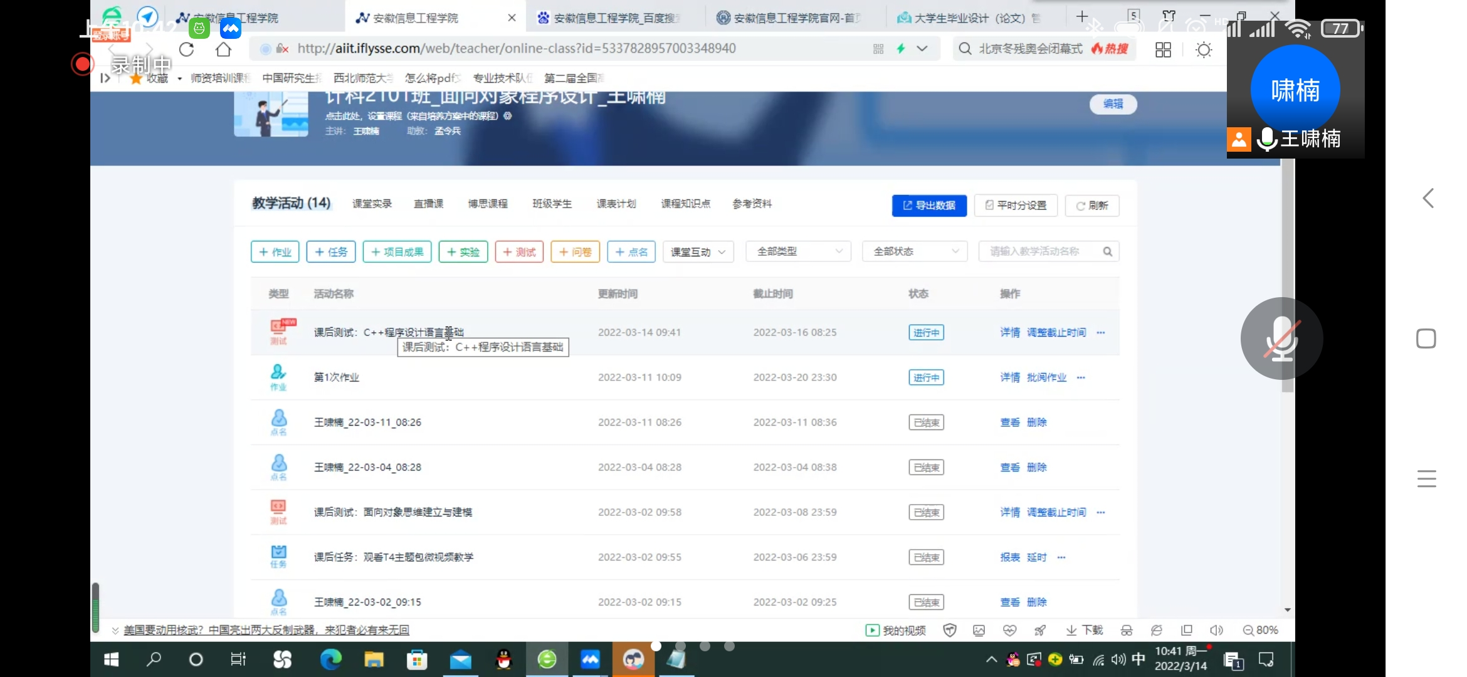The image size is (1467, 677).
Task: Adjust the 80% page zoom control
Action: click(1261, 630)
